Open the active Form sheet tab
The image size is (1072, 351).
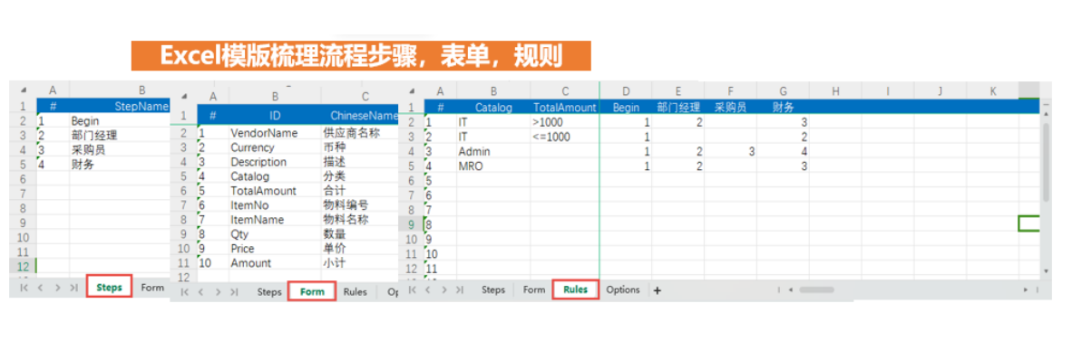coord(312,291)
